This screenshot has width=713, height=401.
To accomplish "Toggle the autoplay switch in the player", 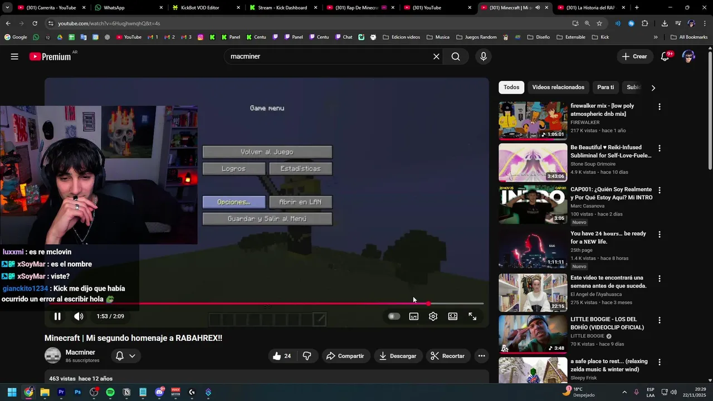I will pos(394,316).
